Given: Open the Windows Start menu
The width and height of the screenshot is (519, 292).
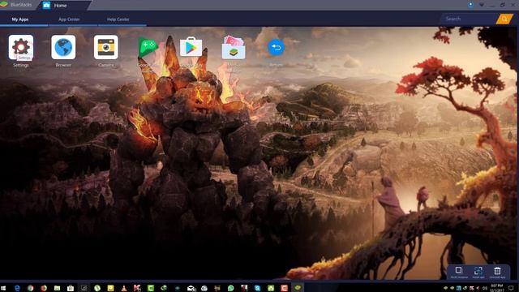Looking at the screenshot, I should [3, 289].
